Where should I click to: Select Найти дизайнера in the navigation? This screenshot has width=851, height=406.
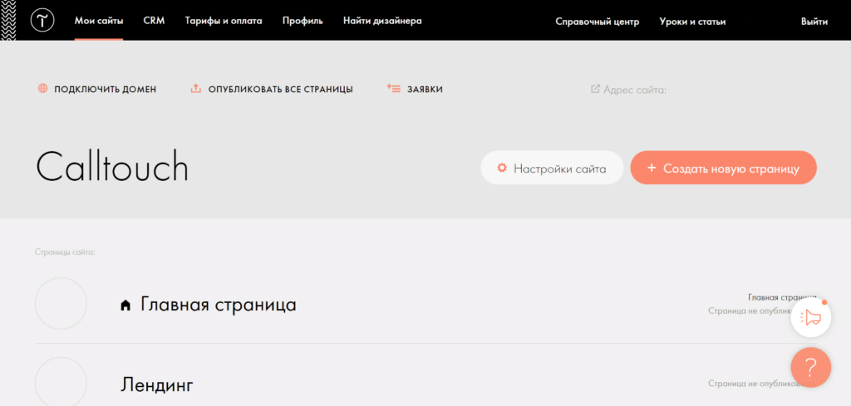point(382,21)
